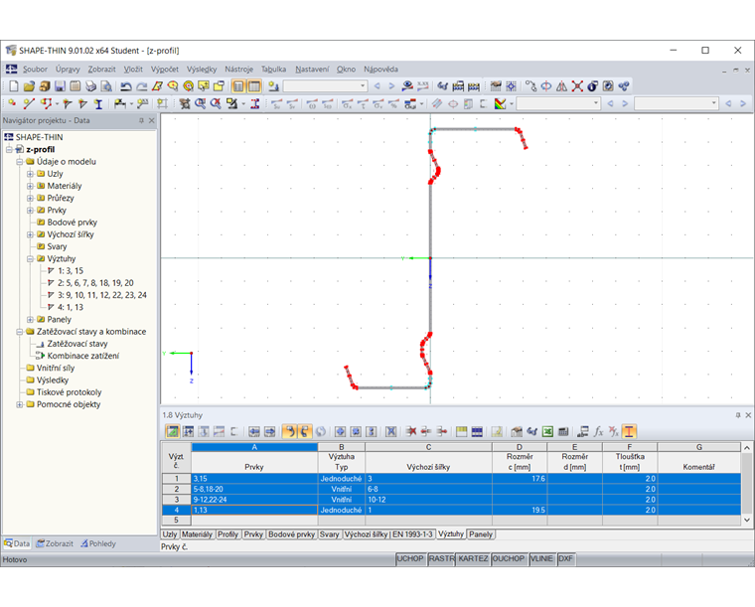The height and width of the screenshot is (607, 755).
Task: Click the calculator icon in table toolbar
Action: [563, 431]
